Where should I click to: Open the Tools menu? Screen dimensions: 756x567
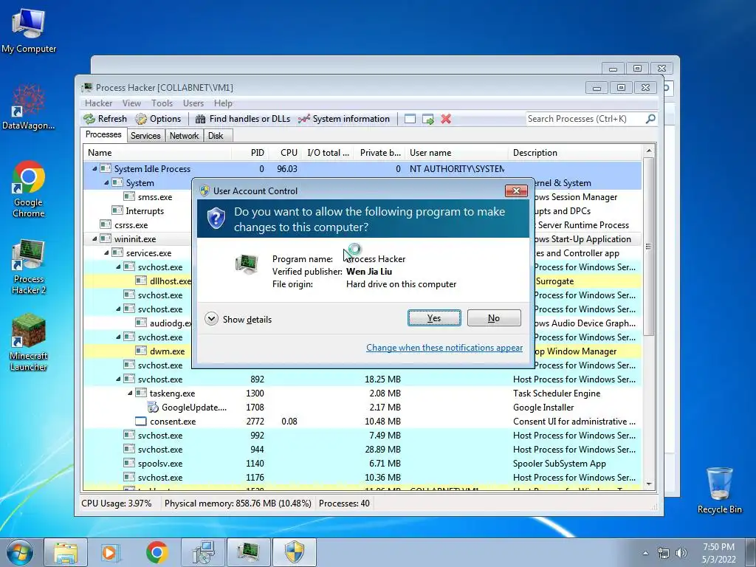click(162, 103)
